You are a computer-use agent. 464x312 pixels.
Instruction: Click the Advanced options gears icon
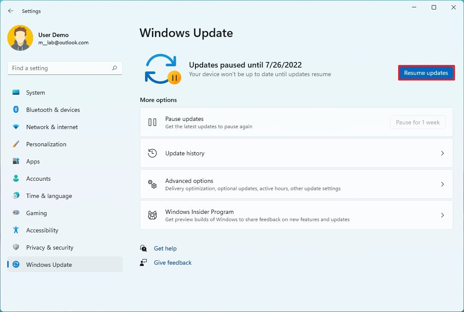pyautogui.click(x=152, y=184)
